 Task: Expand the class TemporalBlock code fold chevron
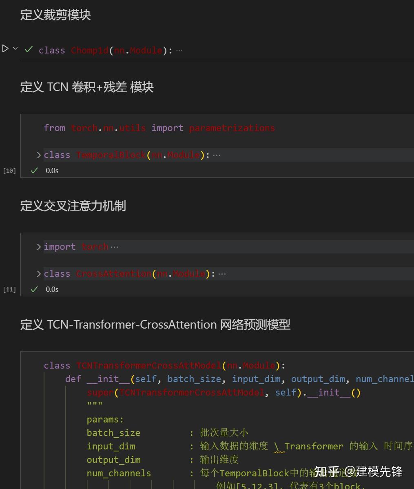(x=38, y=155)
